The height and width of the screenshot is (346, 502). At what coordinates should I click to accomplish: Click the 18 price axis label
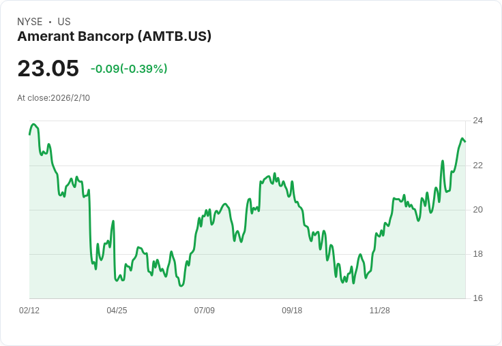pyautogui.click(x=478, y=254)
